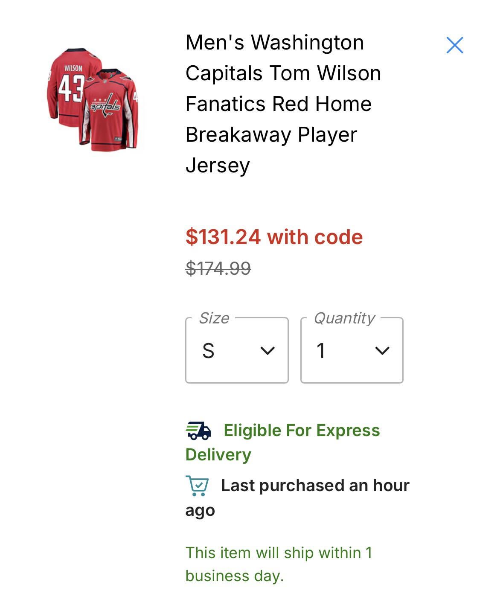Open the Quantity dropdown

coord(352,350)
